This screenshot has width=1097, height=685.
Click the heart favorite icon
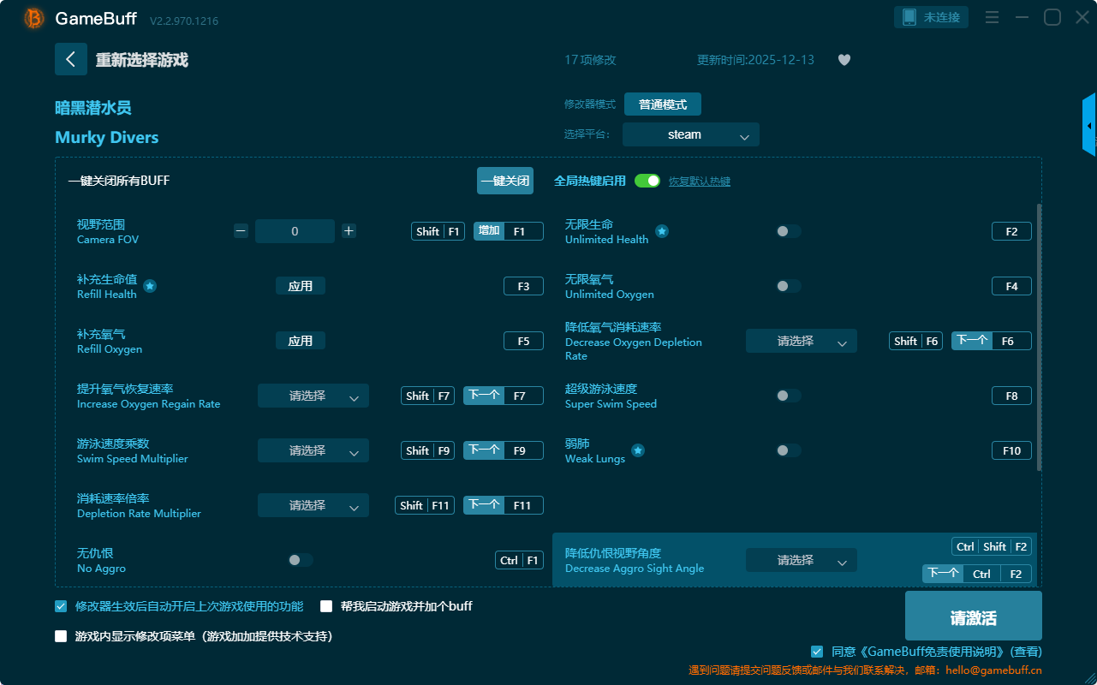click(x=844, y=60)
